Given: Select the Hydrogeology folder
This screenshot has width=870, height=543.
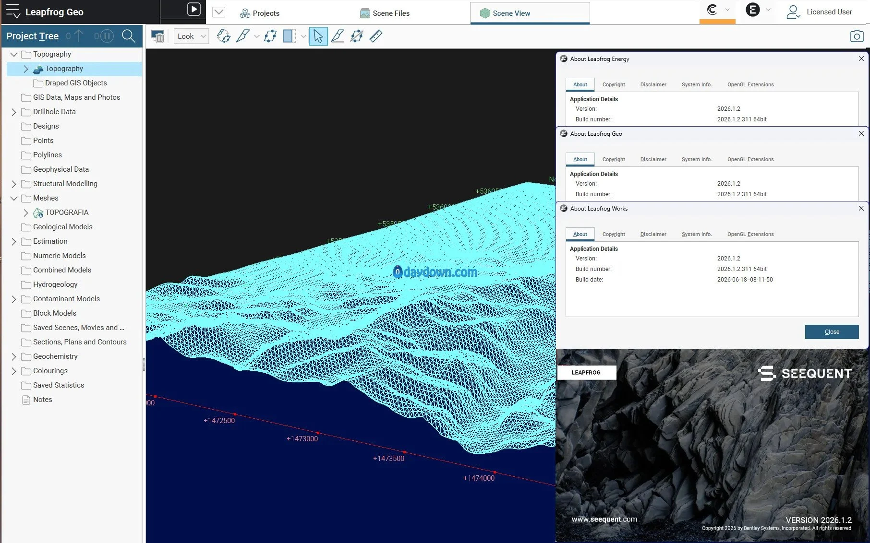Looking at the screenshot, I should tap(49, 284).
